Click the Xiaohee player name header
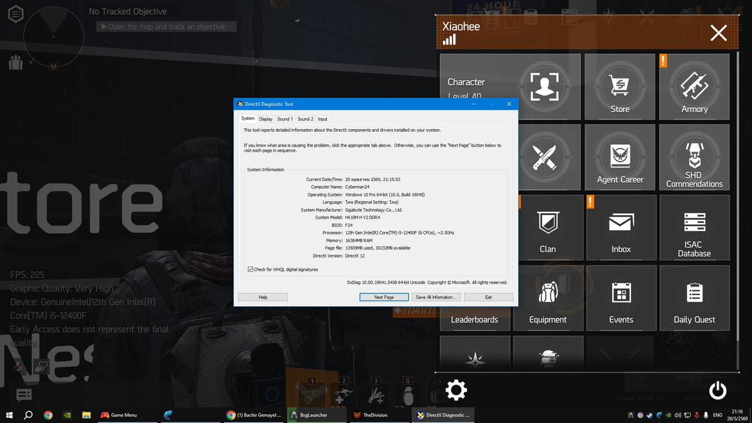Viewport: 752px width, 423px height. pyautogui.click(x=462, y=26)
